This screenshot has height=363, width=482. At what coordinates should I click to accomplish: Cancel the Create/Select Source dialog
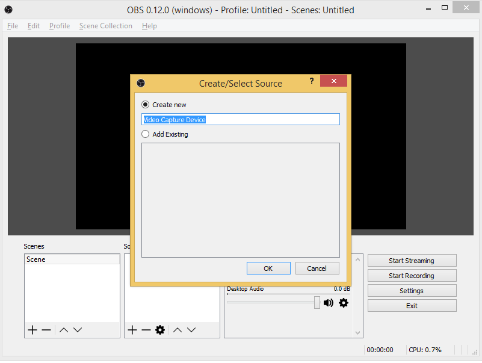point(317,268)
